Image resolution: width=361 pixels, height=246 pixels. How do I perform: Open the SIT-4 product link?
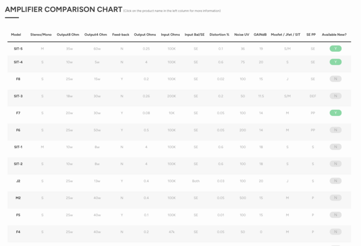point(18,62)
